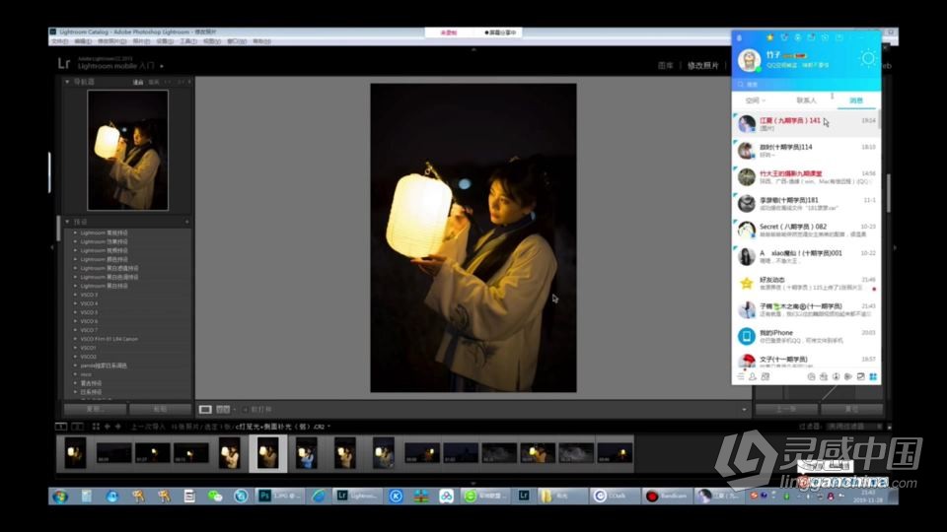Click the second window display icon
Screen dimensions: 947x532
click(77, 427)
